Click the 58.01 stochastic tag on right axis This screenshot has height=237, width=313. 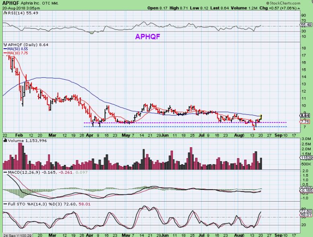pos(306,215)
